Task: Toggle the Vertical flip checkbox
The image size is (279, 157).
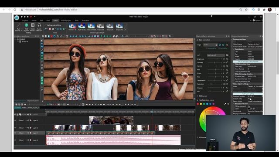Action: [219, 48]
